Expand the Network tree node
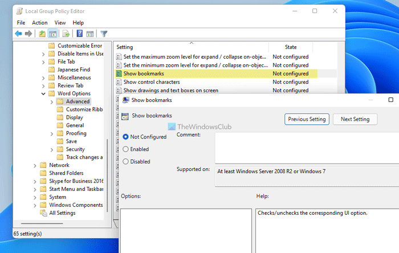 [35, 165]
